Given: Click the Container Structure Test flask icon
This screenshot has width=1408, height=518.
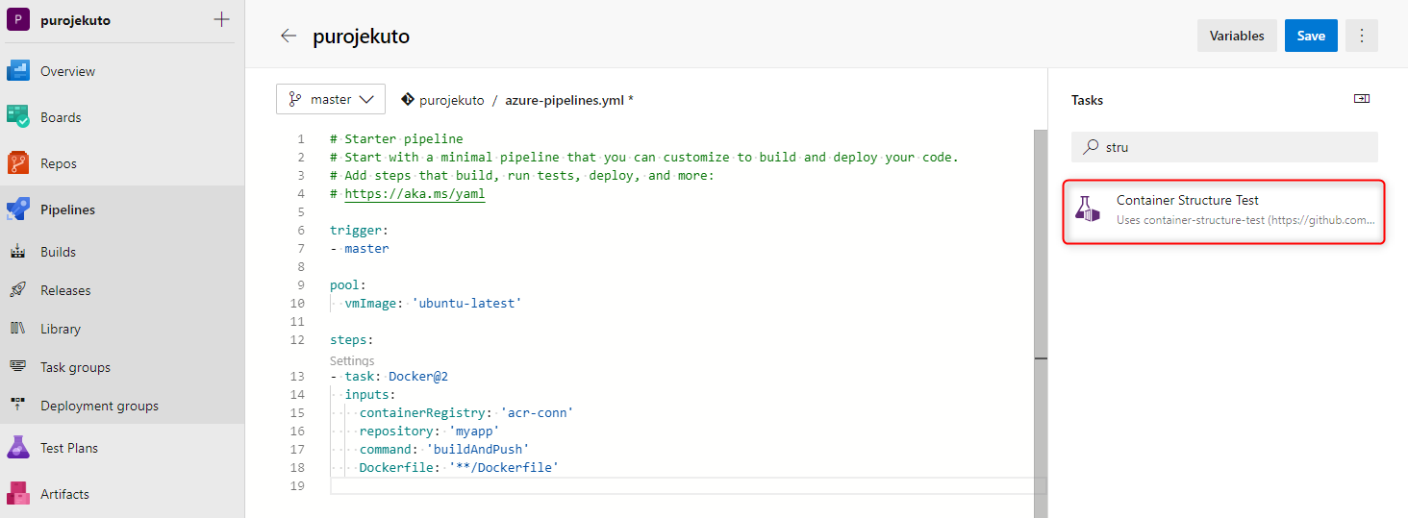Looking at the screenshot, I should click(x=1088, y=210).
